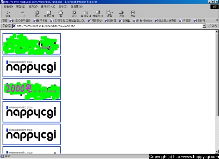The width and height of the screenshot is (219, 159).
Task: Click the second happycgi scratch card
Action: coord(32,66)
